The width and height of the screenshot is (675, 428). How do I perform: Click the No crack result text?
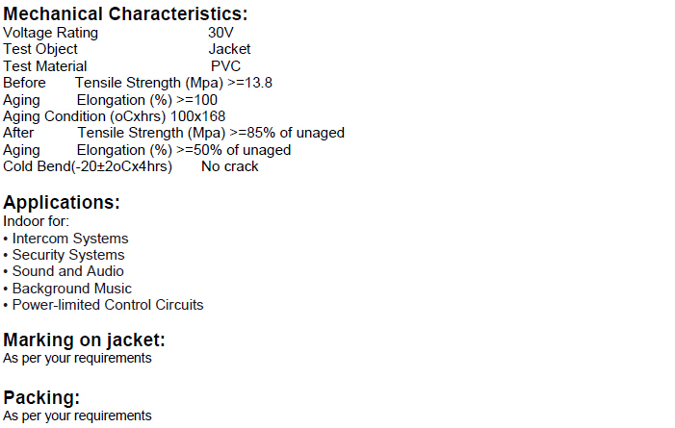(230, 166)
